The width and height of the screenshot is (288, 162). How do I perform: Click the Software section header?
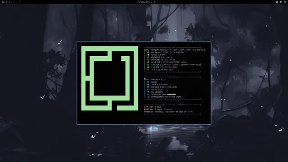point(172,77)
